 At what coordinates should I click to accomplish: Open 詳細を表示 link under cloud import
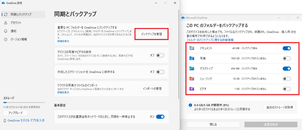tap(63, 92)
